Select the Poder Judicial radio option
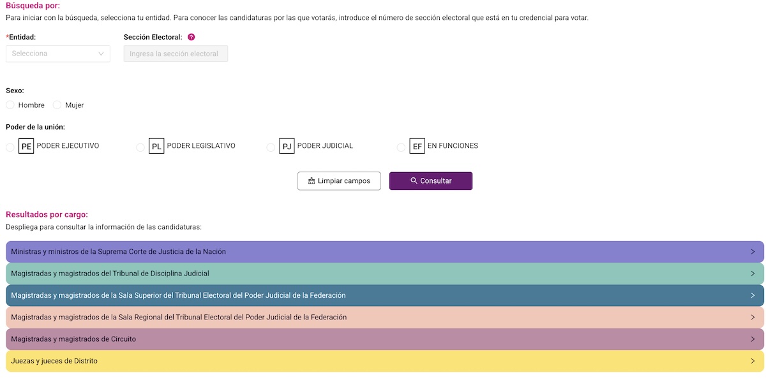Screen dimensions: 766x380 [271, 147]
